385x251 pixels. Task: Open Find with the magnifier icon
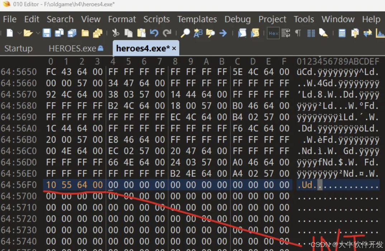click(185, 33)
